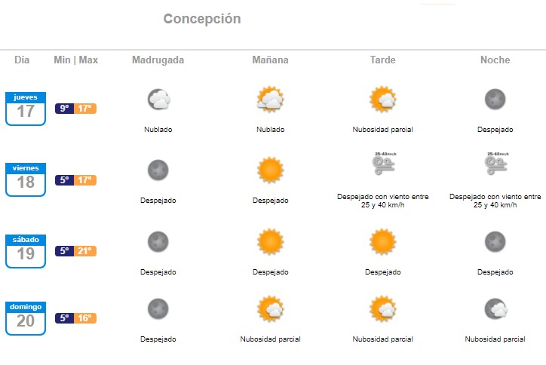Select the sábado 19 calendar date
The height and width of the screenshot is (365, 546).
pyautogui.click(x=26, y=251)
